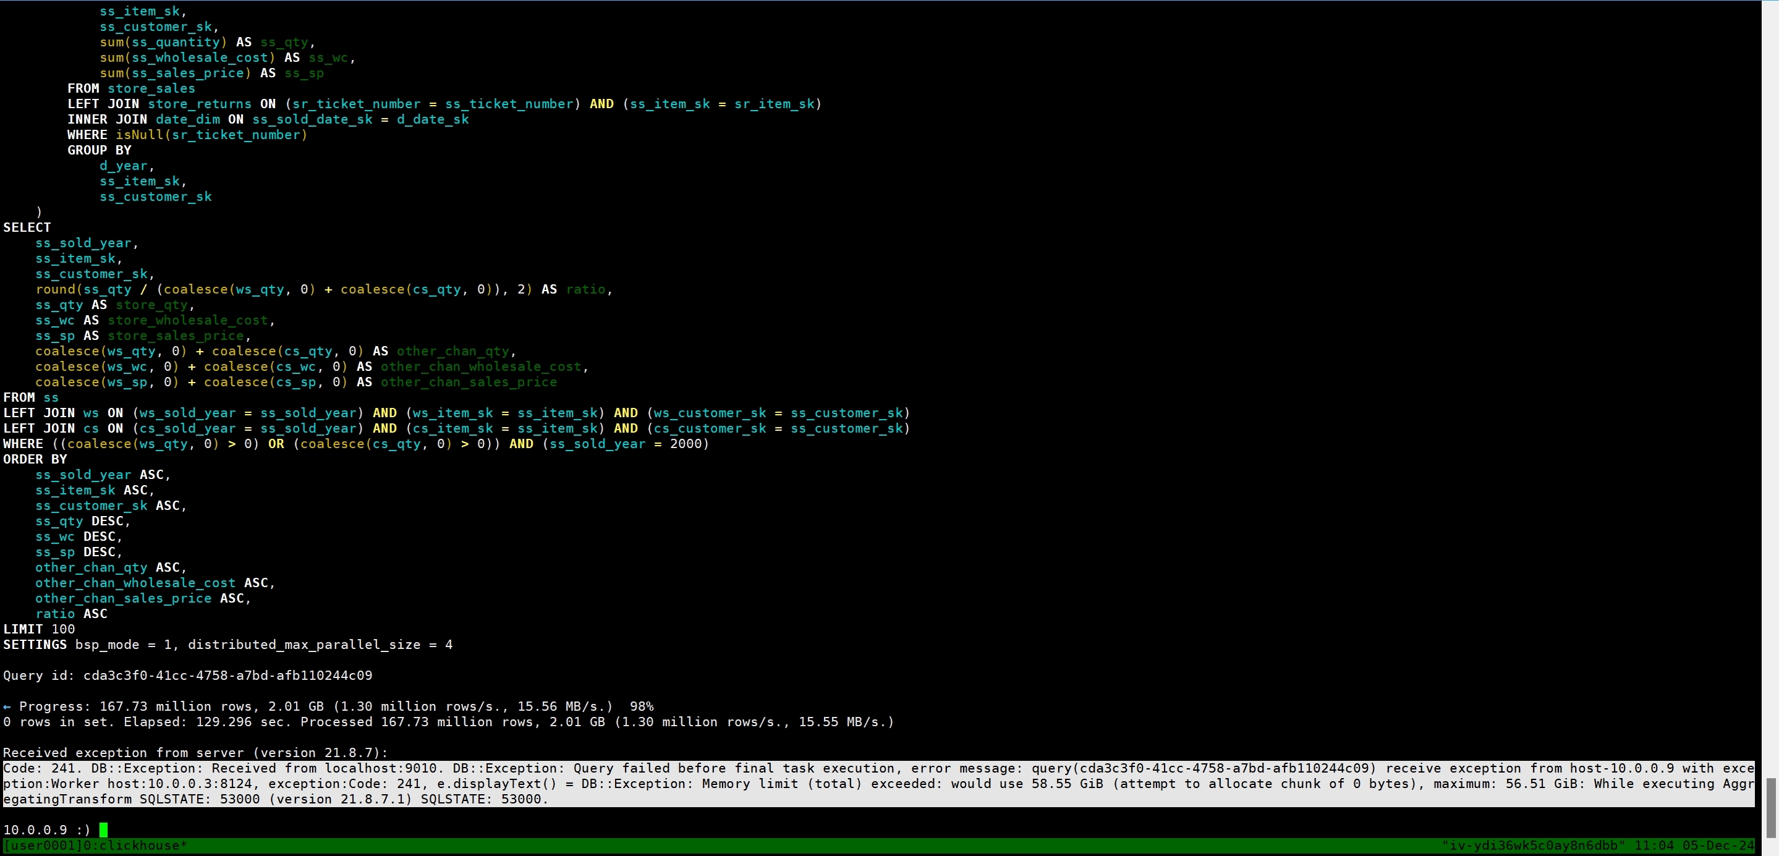The width and height of the screenshot is (1779, 856).
Task: Click the hostname in the tmux status bar
Action: point(1532,845)
